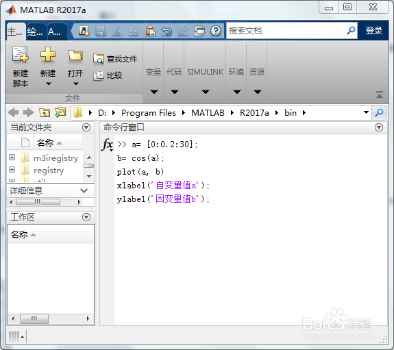Click Find Files (查找文件)
Image resolution: width=394 pixels, height=350 pixels.
(x=115, y=59)
